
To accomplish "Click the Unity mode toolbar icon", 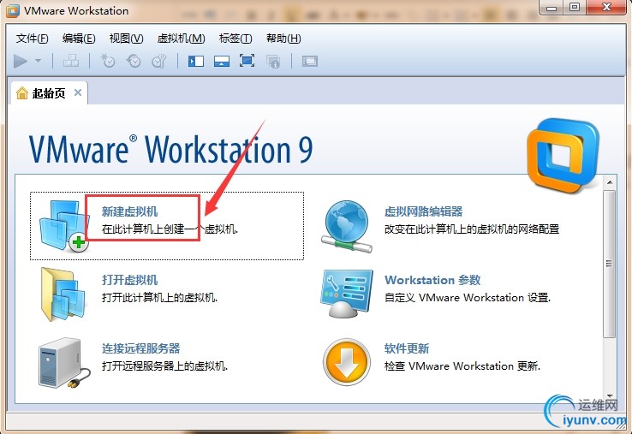I will click(273, 62).
